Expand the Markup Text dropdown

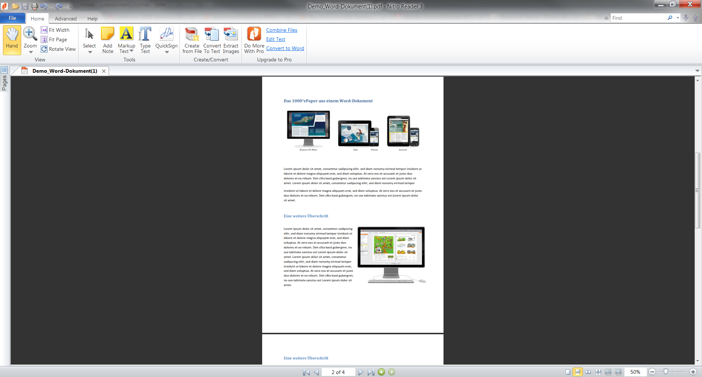(132, 51)
